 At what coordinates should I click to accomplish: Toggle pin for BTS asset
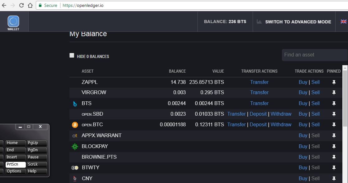[x=334, y=103]
